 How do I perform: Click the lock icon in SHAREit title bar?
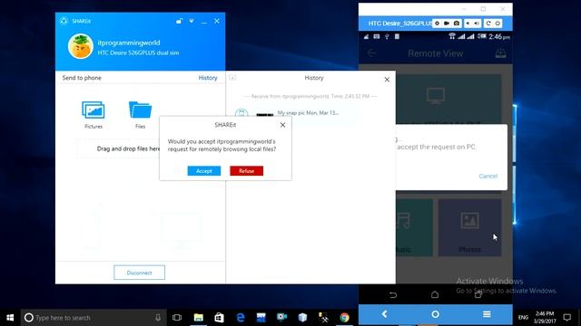pos(179,21)
